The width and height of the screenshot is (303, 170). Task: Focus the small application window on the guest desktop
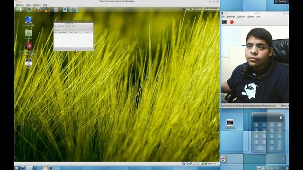tap(74, 37)
